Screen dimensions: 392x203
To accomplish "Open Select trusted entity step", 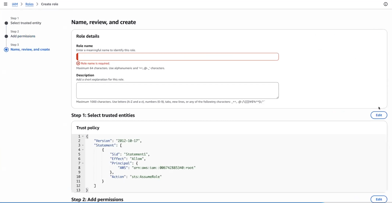I will pyautogui.click(x=26, y=23).
